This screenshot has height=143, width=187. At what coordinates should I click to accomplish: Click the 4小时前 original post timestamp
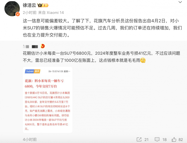(x=30, y=139)
